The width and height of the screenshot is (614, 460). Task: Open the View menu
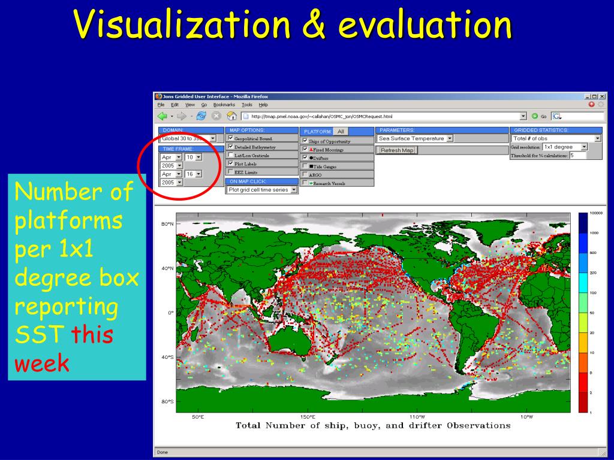coord(190,105)
